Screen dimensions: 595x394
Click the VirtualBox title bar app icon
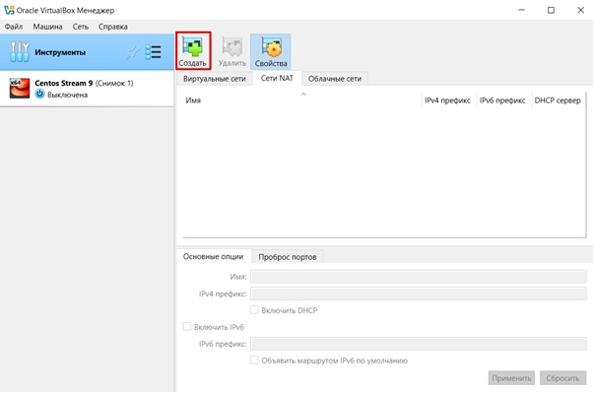9,10
